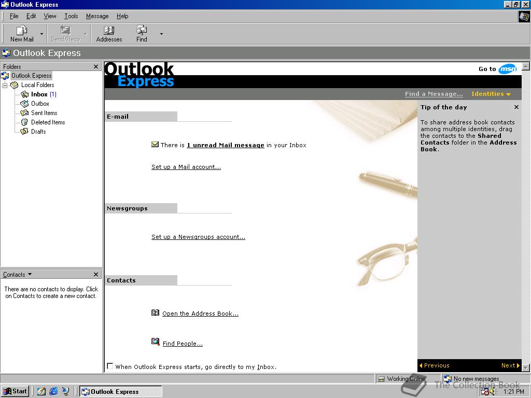Open the New Mail stationery dropdown arrow
This screenshot has width=531, height=398.
[x=41, y=34]
